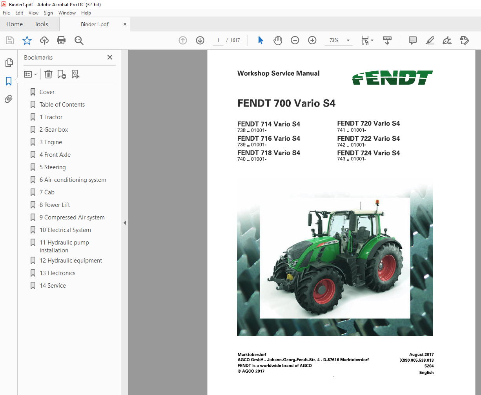Jump to 11 Hydraulic pump installation bookmark
The image size is (481, 395).
coord(64,246)
